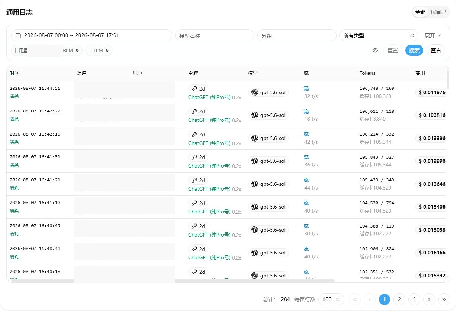This screenshot has height=311, width=456.
Task: Click the RPM 0 stat tag
Action: (x=71, y=50)
